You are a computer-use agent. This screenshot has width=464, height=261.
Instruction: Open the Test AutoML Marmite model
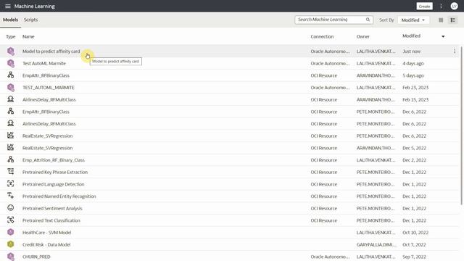(x=44, y=63)
